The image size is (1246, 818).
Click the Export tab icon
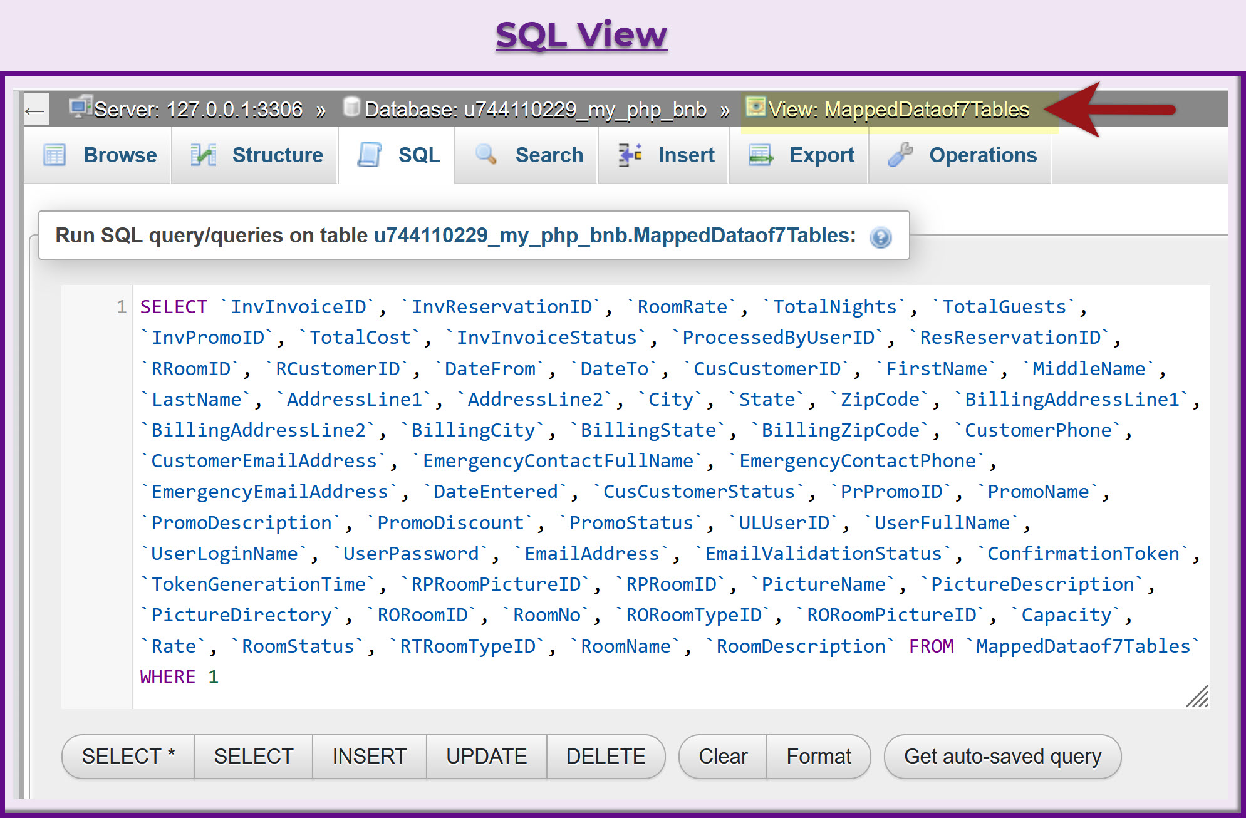point(761,155)
